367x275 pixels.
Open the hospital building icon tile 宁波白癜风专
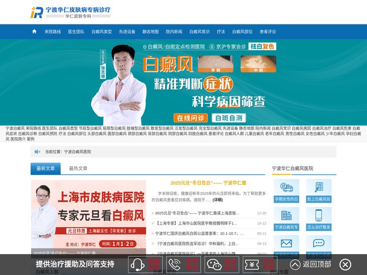coord(286,219)
